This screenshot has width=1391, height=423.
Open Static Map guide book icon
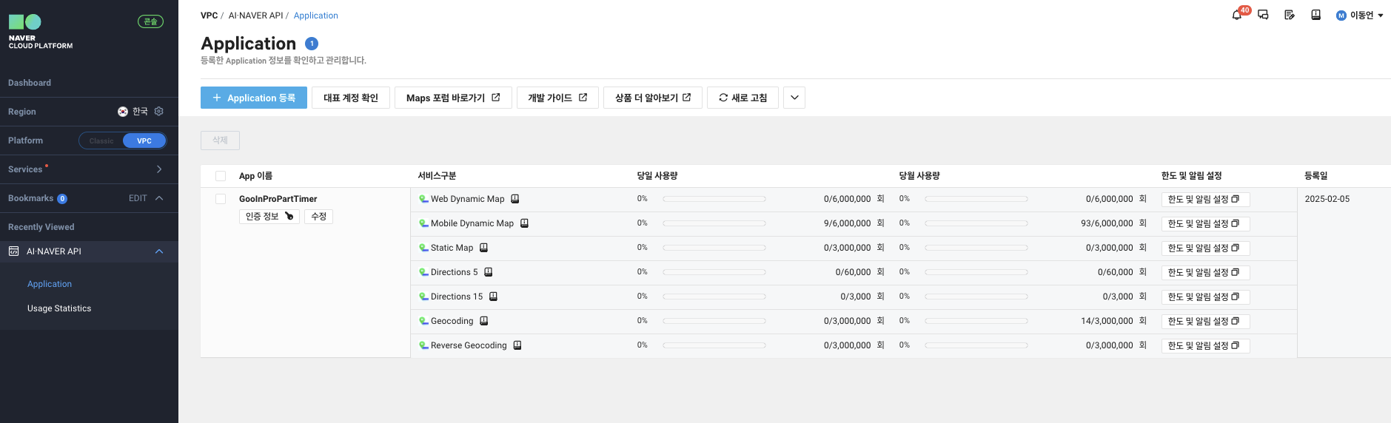point(483,248)
